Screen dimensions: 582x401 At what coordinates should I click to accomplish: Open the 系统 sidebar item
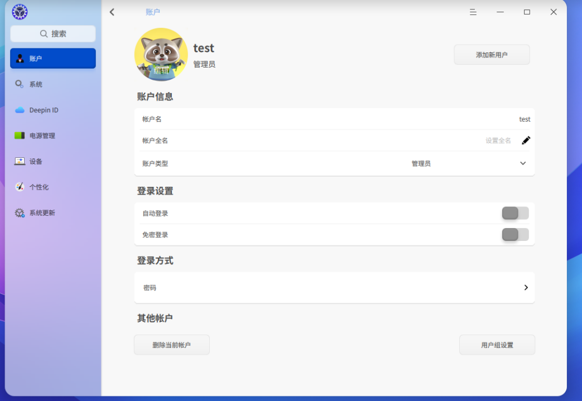tap(53, 84)
